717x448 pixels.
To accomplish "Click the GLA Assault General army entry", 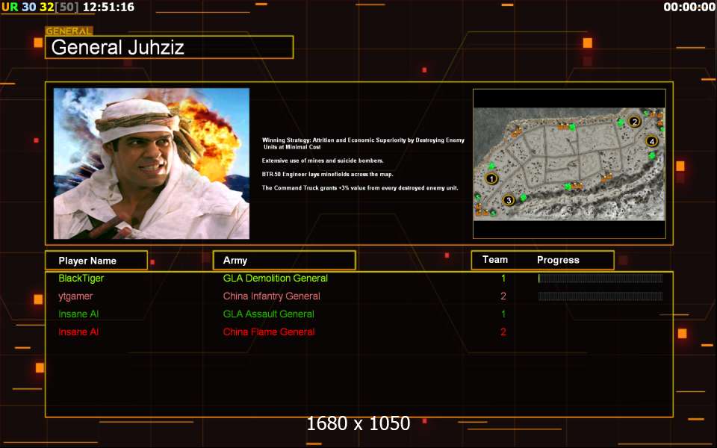I will (268, 314).
